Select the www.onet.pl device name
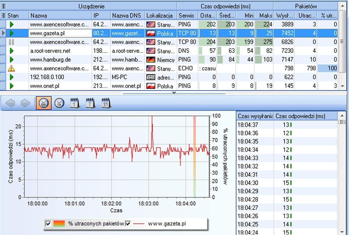Viewport: 349px width, 235px height. 45,86
